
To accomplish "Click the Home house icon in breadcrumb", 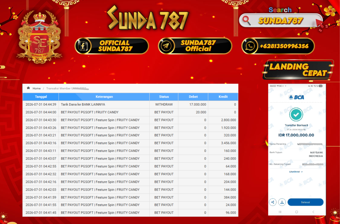I will pos(28,88).
